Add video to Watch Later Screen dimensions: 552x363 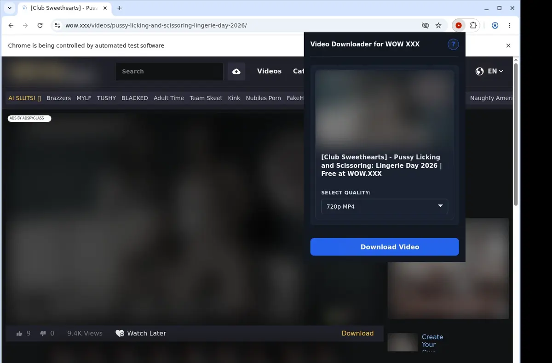pyautogui.click(x=141, y=333)
